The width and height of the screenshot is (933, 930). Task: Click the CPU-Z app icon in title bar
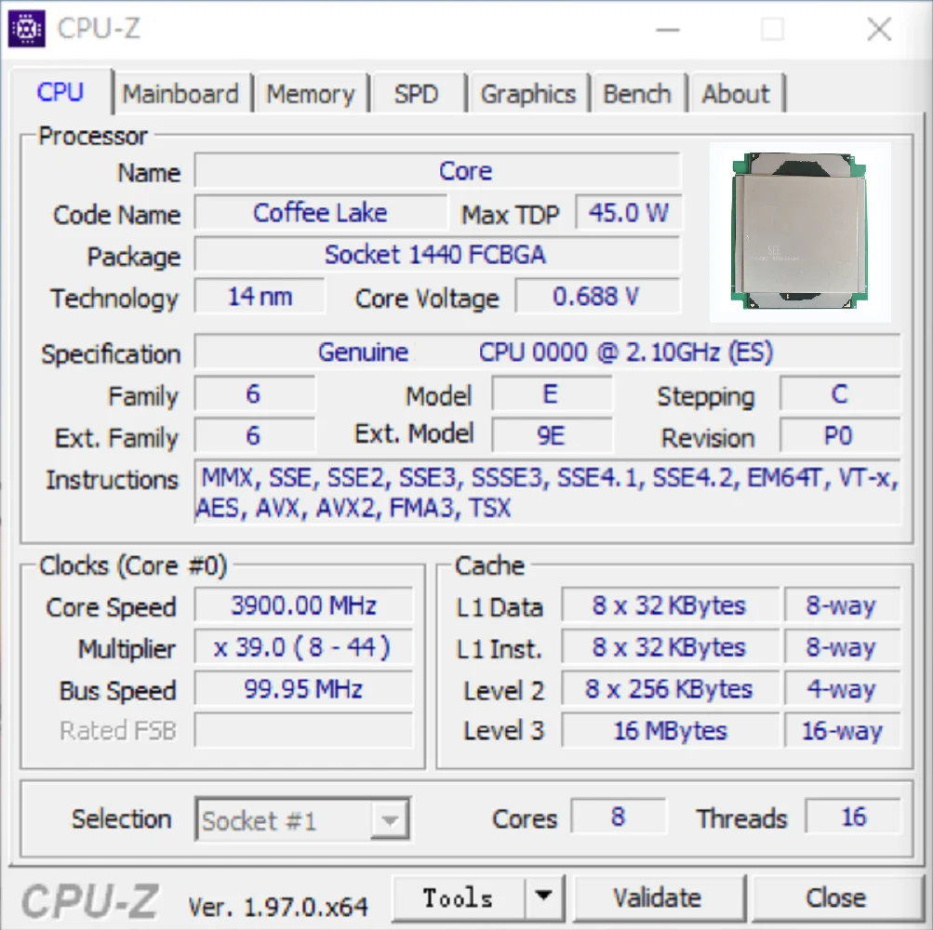coord(26,28)
